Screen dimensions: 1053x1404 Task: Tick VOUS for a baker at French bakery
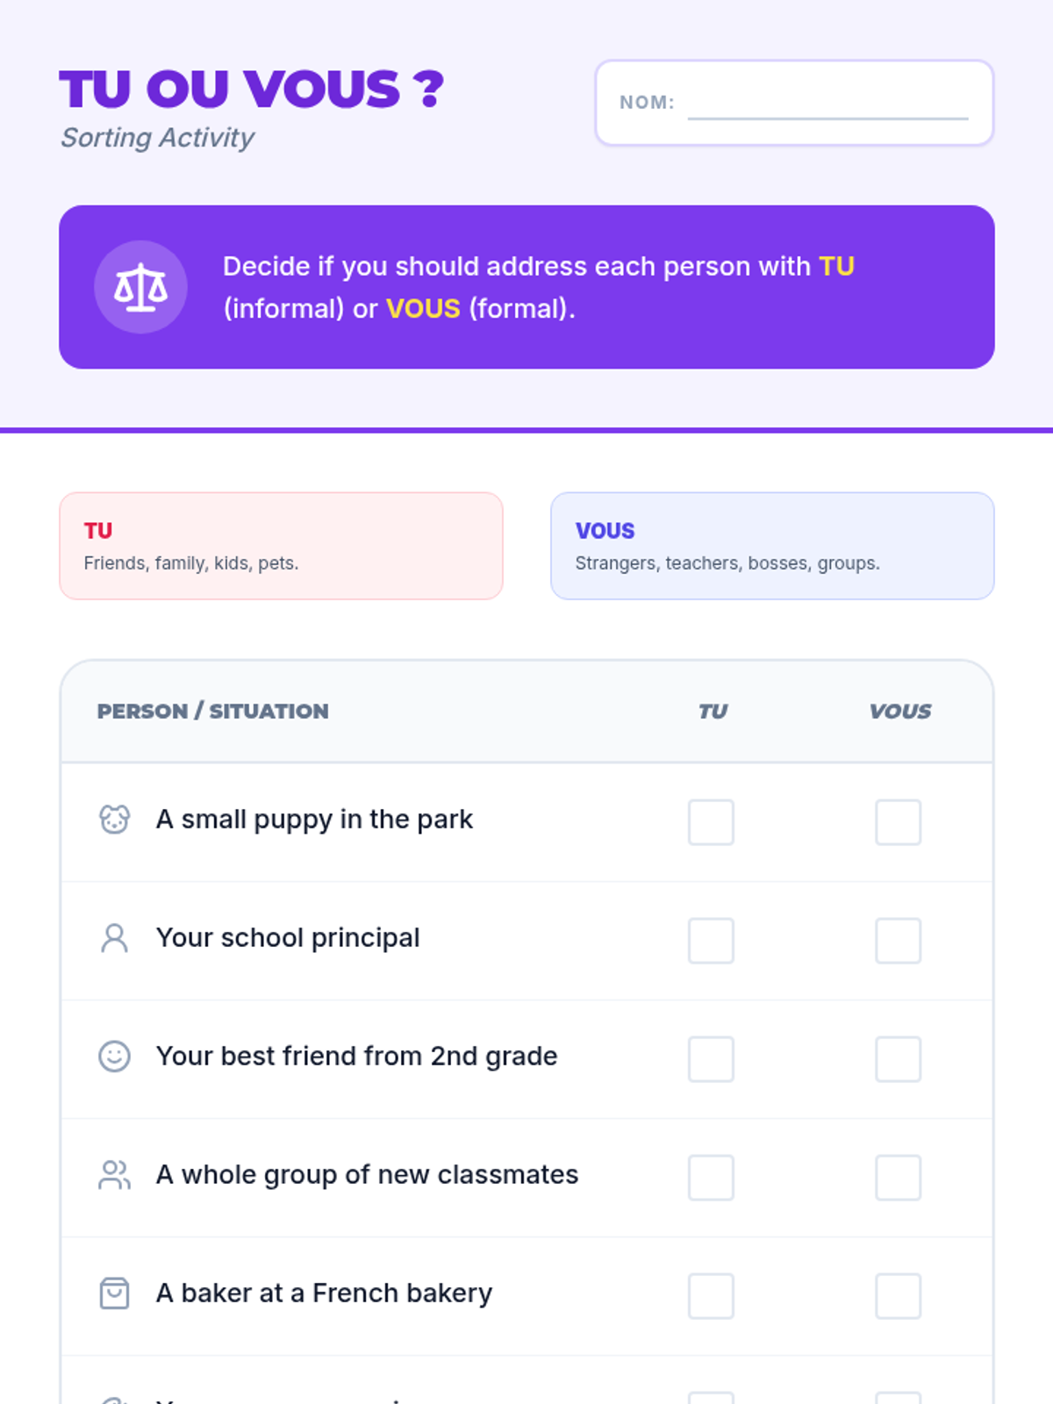pyautogui.click(x=898, y=1296)
